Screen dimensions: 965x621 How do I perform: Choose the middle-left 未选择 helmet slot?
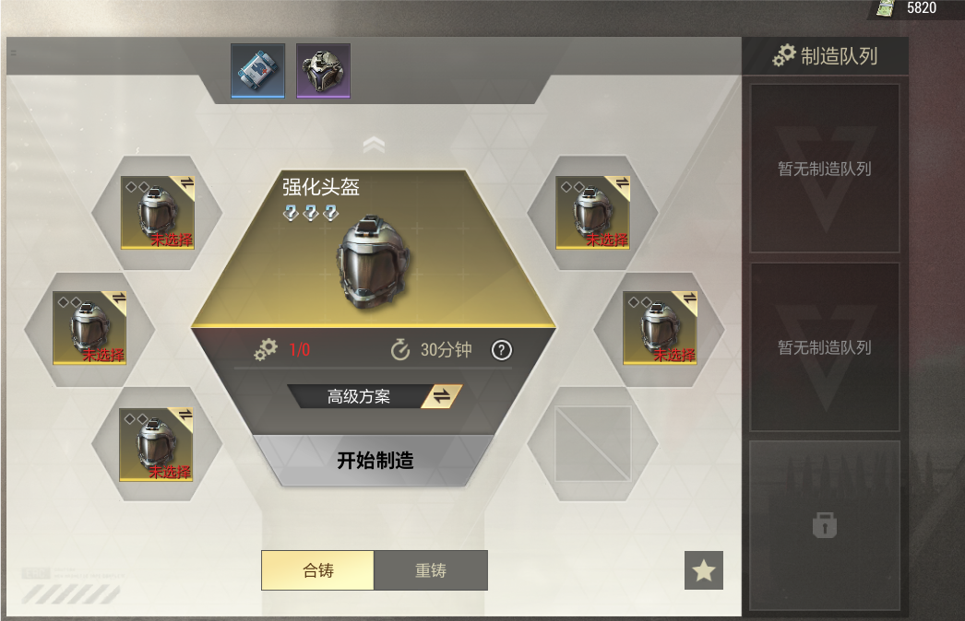pyautogui.click(x=89, y=328)
